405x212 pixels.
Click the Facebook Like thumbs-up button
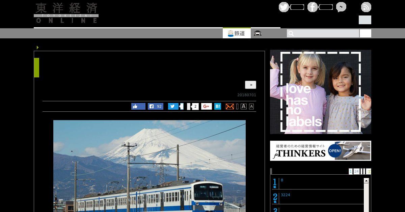[x=138, y=106]
